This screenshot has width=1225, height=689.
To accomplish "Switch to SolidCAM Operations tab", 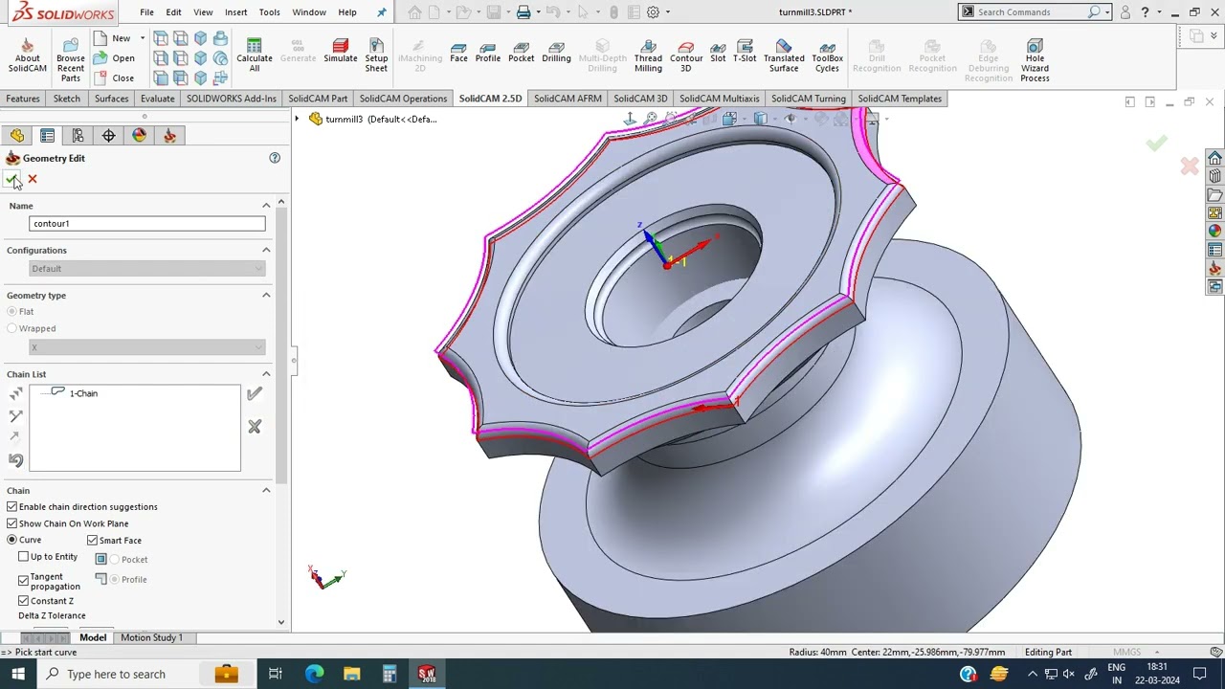I will pyautogui.click(x=403, y=99).
